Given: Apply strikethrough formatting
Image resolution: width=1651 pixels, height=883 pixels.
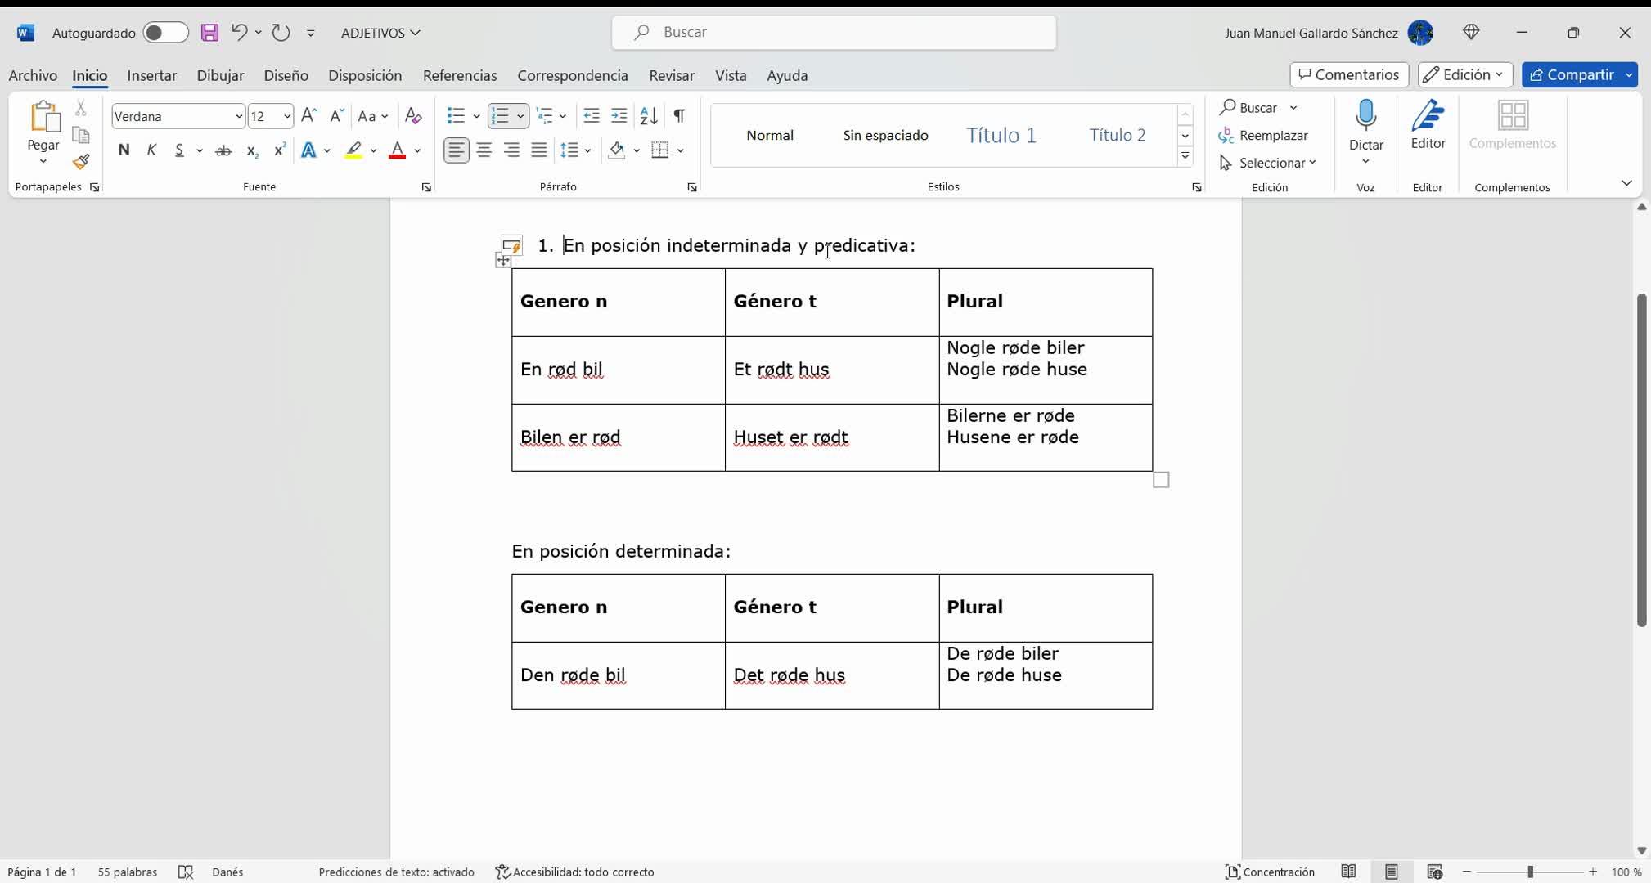Looking at the screenshot, I should pos(223,150).
